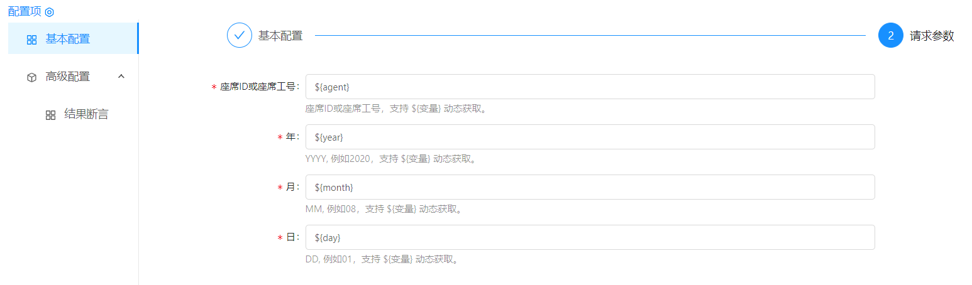This screenshot has width=972, height=285.
Task: Click the 座席ID或座席工号 field label
Action: [258, 87]
